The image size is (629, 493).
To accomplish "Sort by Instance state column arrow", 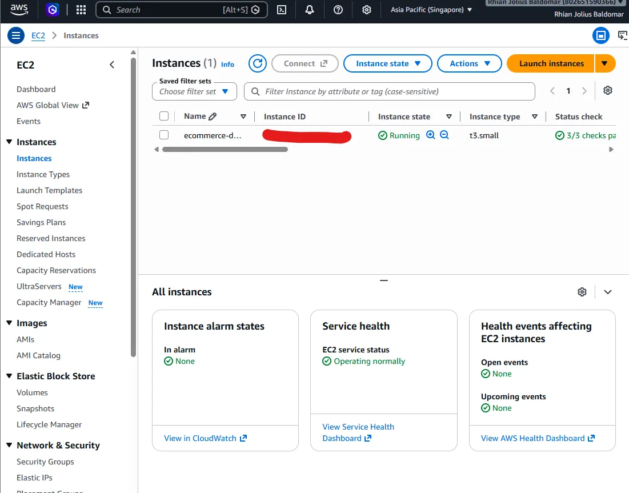I will point(449,117).
